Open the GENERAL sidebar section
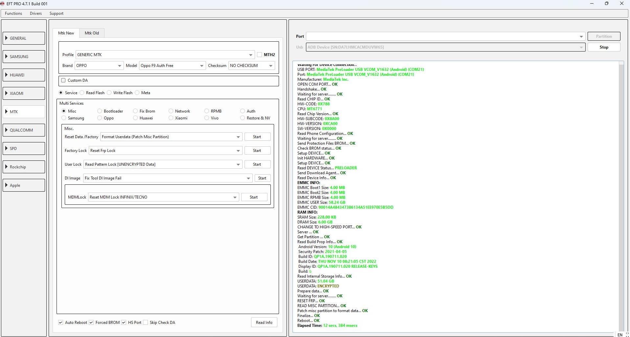The height and width of the screenshot is (337, 630). [x=24, y=38]
